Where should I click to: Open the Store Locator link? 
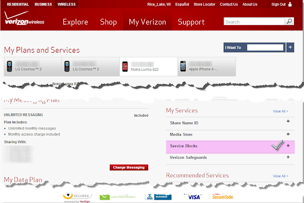[x=204, y=4]
